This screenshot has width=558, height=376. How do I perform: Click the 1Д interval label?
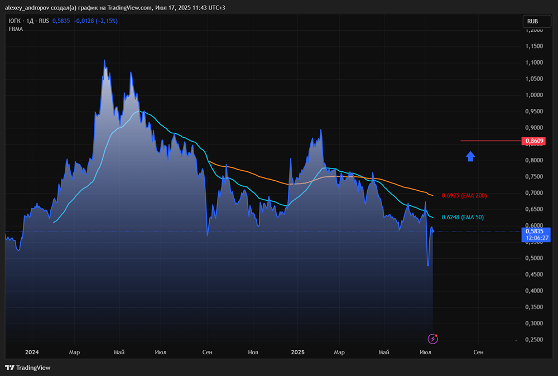point(30,21)
